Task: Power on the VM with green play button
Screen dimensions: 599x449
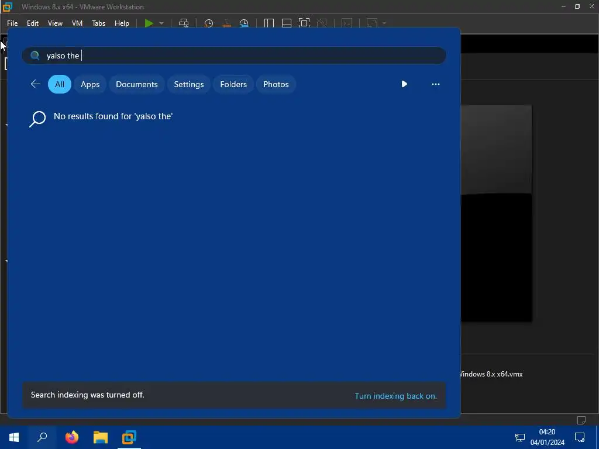Action: 149,23
